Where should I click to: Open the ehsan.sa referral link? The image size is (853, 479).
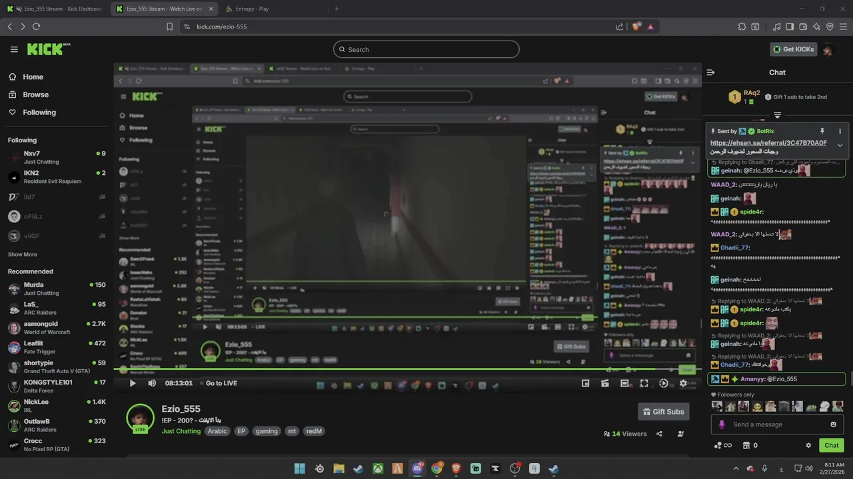pos(768,143)
